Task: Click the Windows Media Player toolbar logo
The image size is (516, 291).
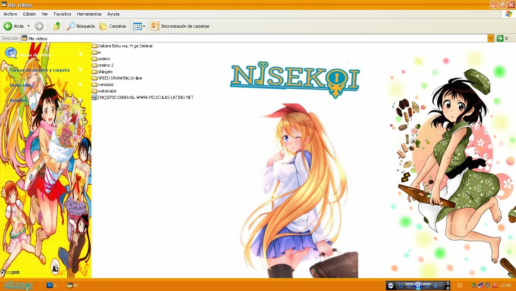Action: click(391, 286)
